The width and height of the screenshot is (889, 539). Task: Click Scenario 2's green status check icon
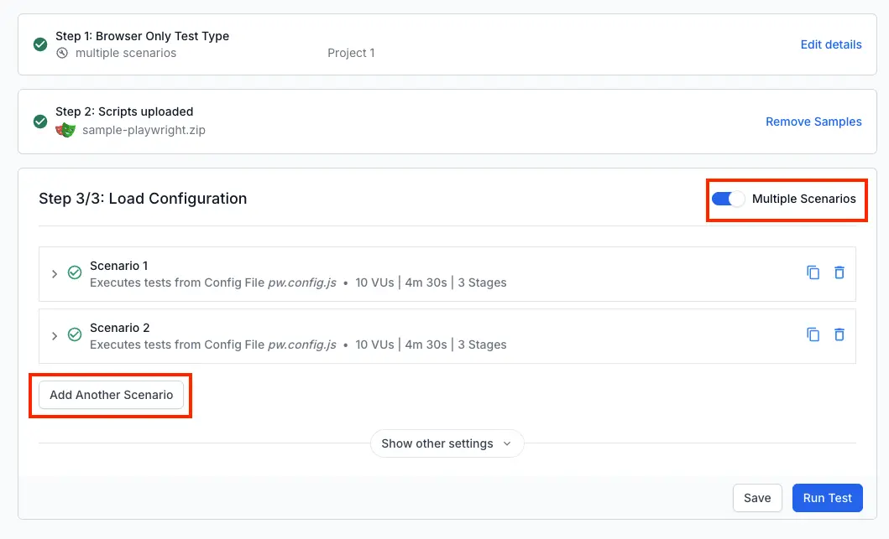click(x=74, y=334)
